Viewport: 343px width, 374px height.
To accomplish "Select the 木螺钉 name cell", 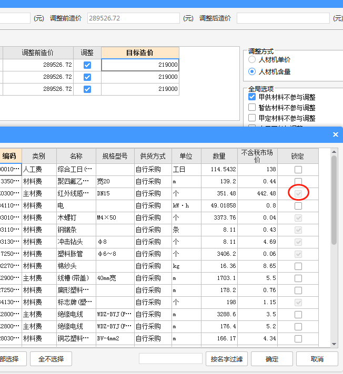I will (76, 218).
